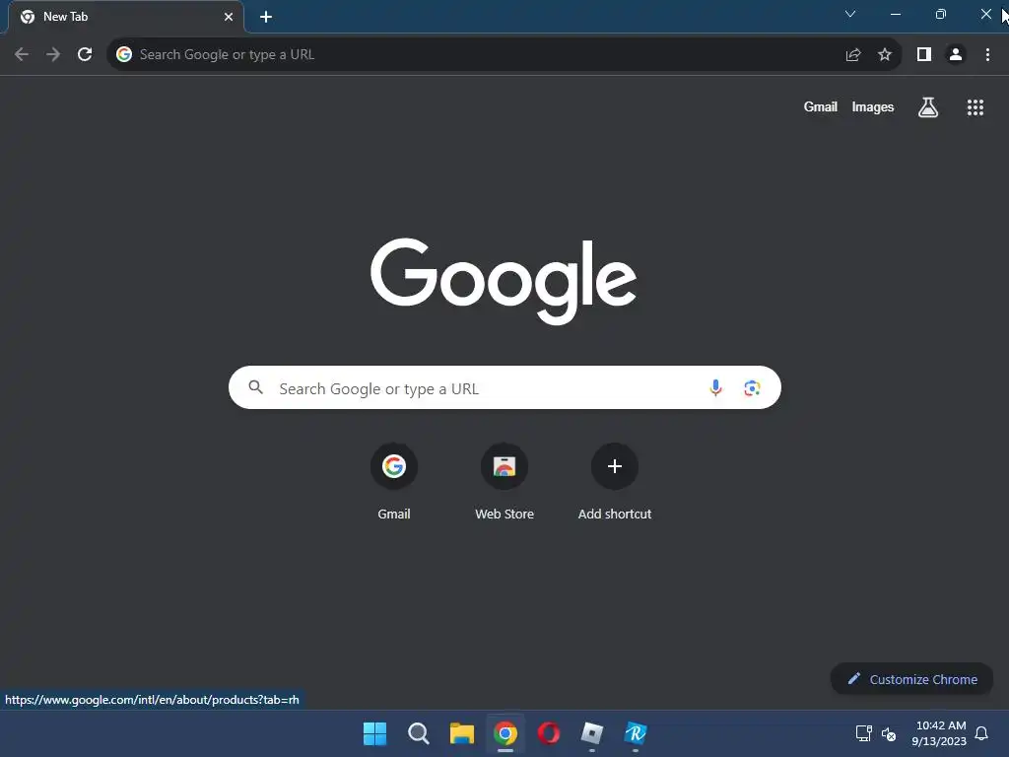The height and width of the screenshot is (757, 1009).
Task: Open the profile avatar menu
Action: click(x=956, y=55)
